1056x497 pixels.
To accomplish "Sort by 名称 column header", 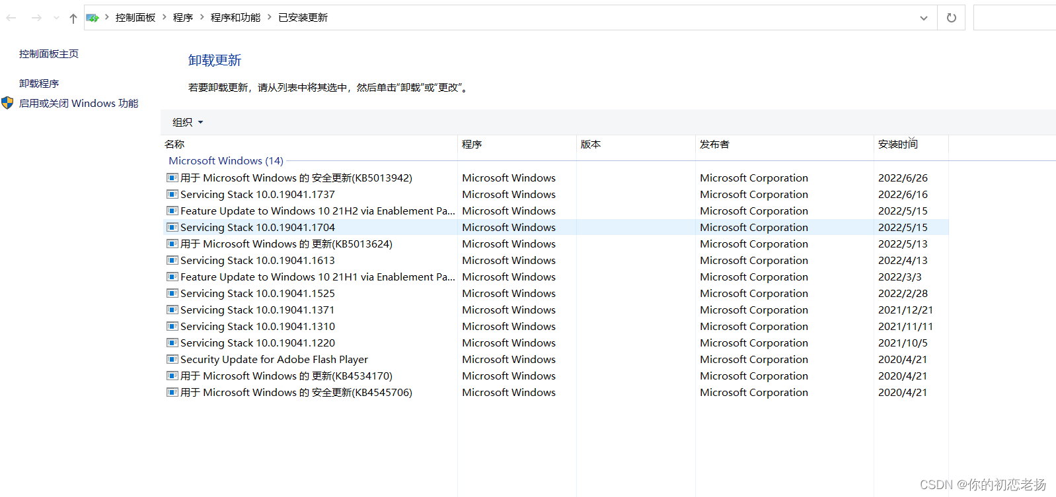I will click(174, 145).
